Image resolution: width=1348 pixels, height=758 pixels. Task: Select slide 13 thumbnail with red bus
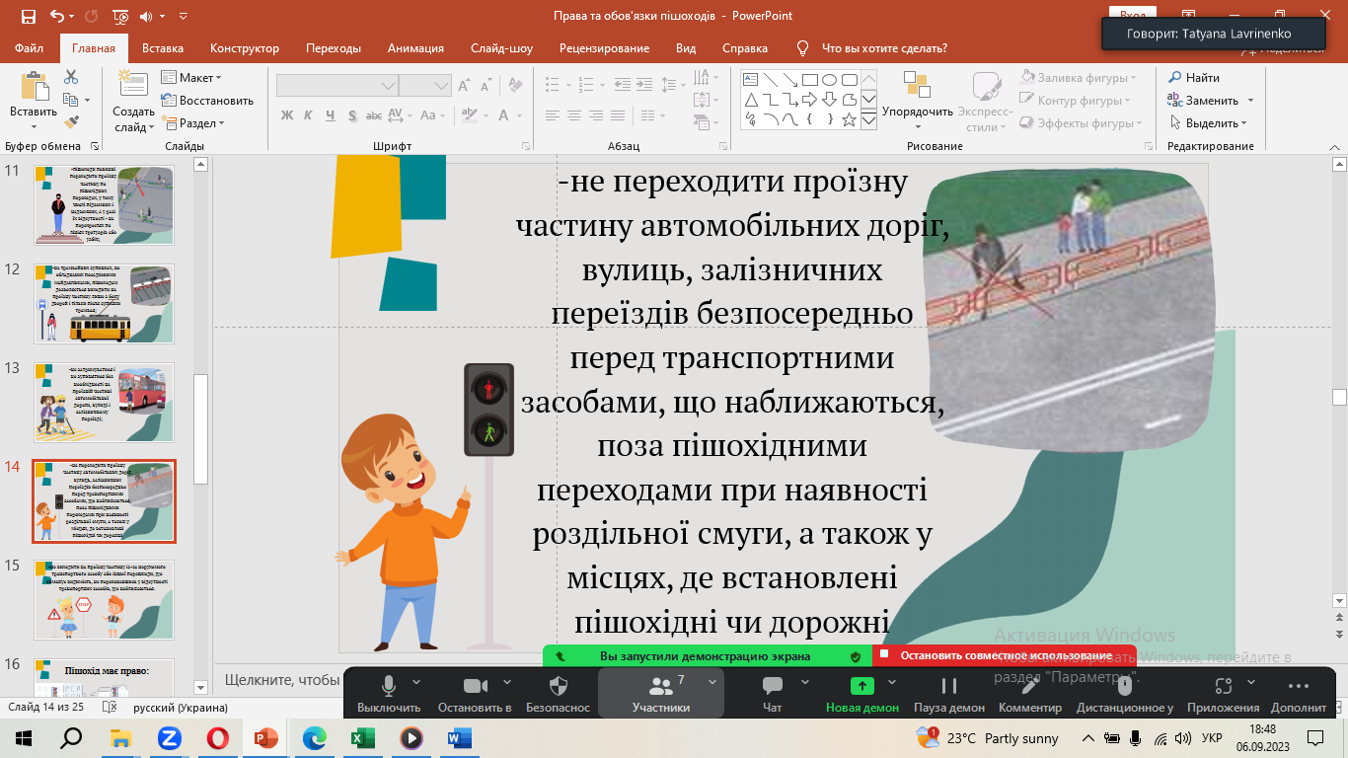point(105,402)
